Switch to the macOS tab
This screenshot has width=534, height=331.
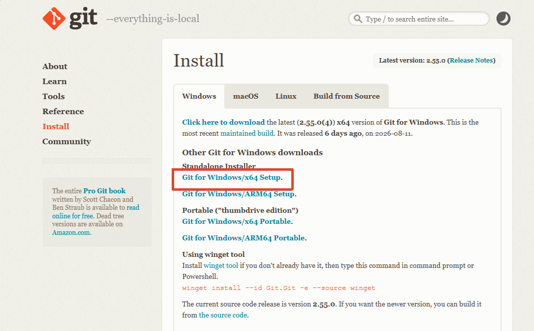click(x=246, y=96)
